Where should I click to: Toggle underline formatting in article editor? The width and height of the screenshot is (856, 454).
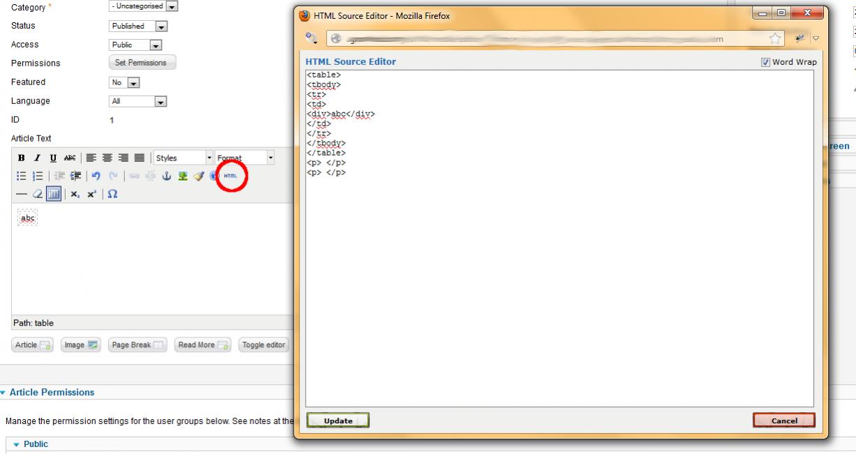(54, 158)
